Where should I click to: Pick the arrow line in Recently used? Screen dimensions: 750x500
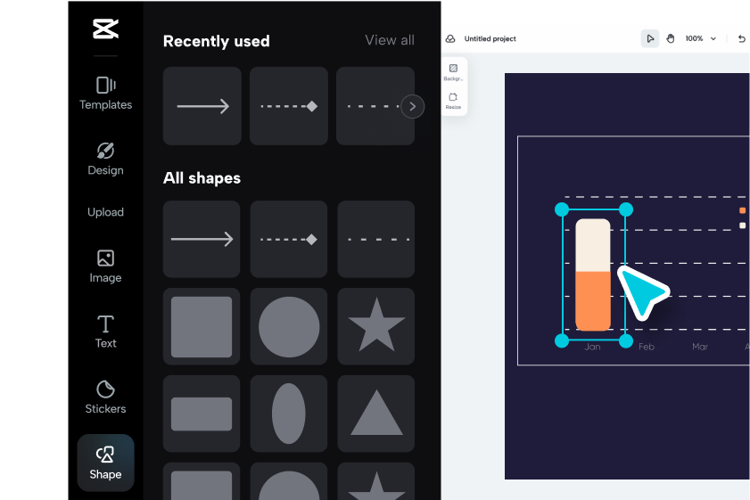pos(202,106)
